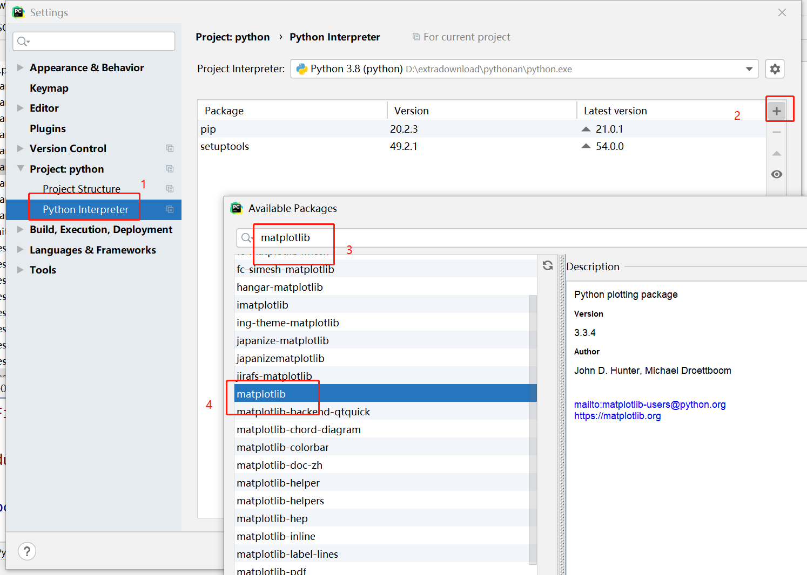Select matplotlib-hep package

381,518
